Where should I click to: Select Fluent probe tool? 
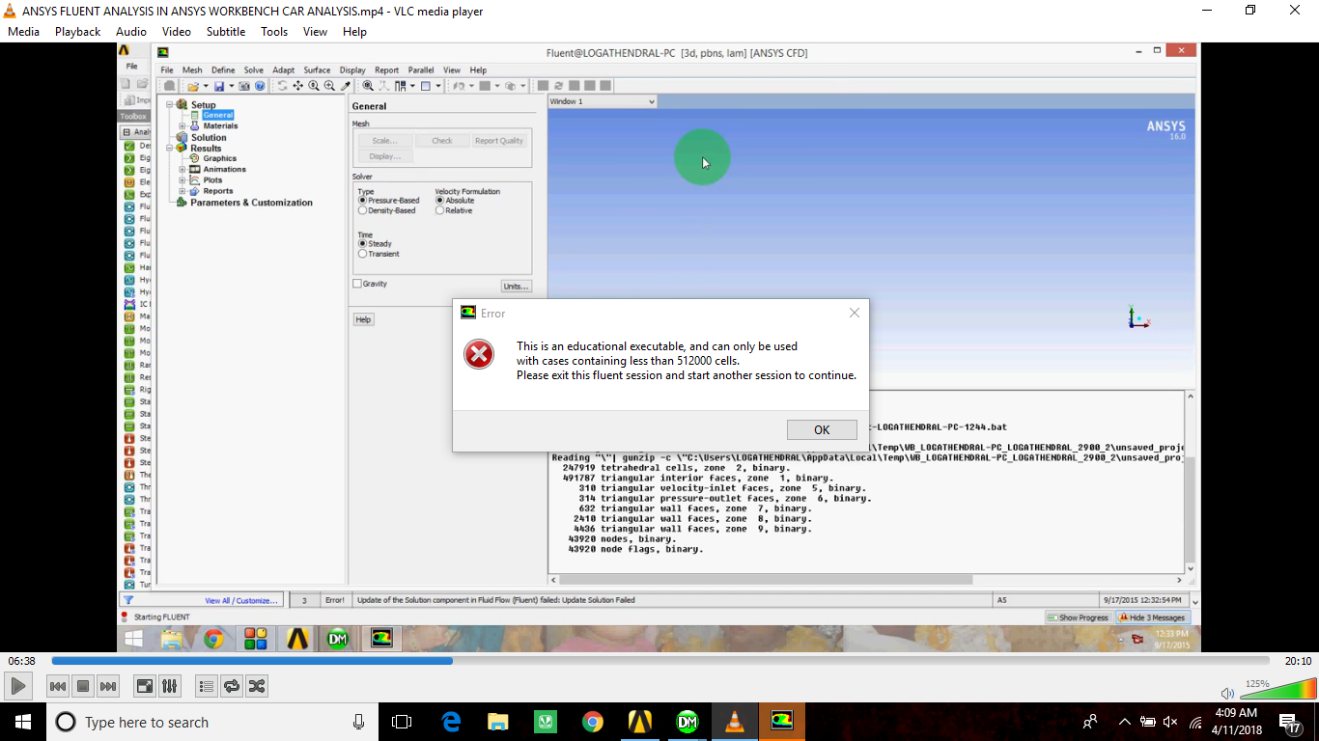click(x=345, y=86)
